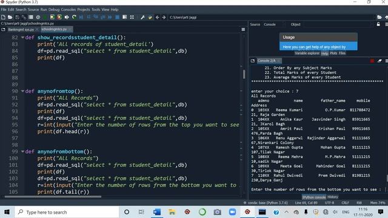Open the Tools menu
The height and width of the screenshot is (218, 388).
(96, 10)
